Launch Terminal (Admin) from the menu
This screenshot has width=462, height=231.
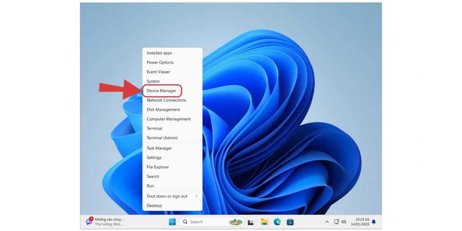point(162,138)
